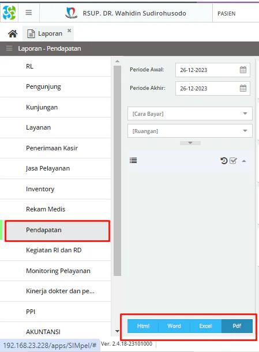The height and width of the screenshot is (352, 259).
Task: Click the history reset icon
Action: [224, 161]
